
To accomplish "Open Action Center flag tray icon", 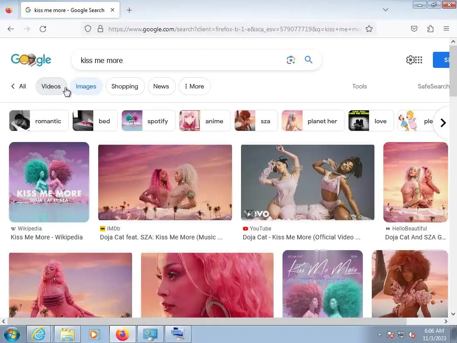I will pyautogui.click(x=390, y=335).
